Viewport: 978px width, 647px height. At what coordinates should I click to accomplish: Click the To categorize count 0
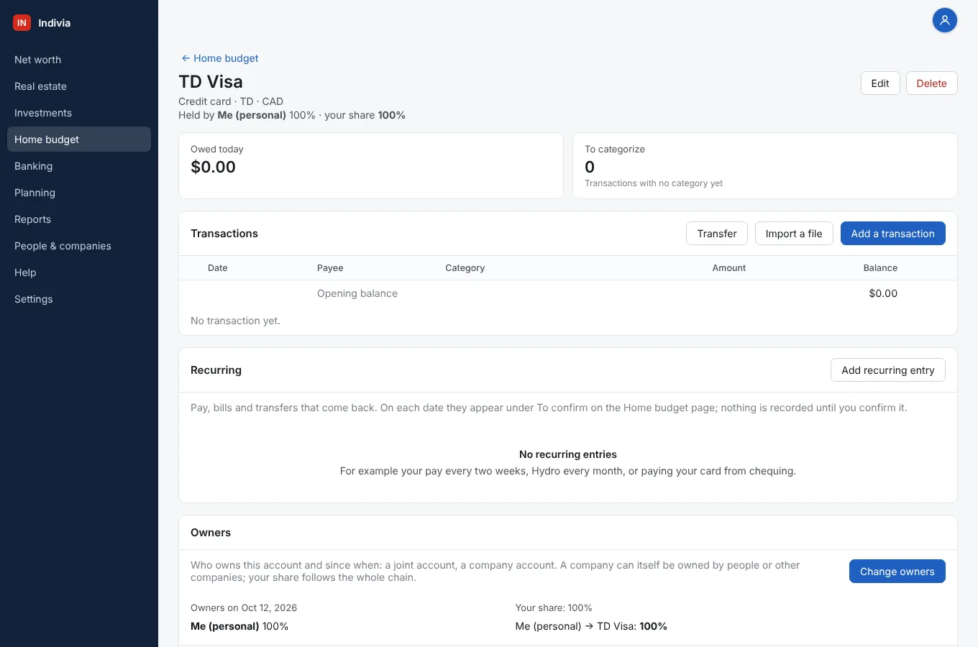click(590, 167)
